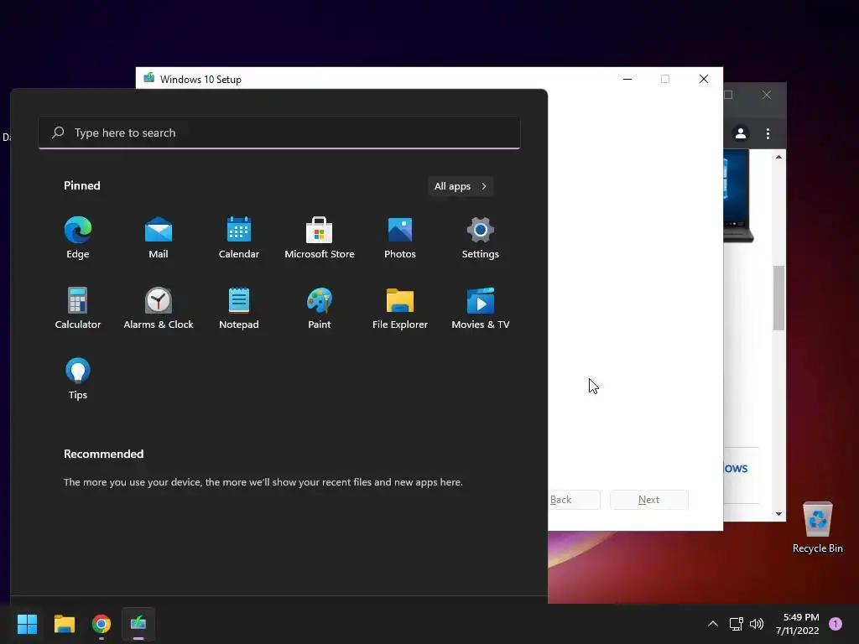Close the Chrome window behind Setup

pyautogui.click(x=767, y=95)
